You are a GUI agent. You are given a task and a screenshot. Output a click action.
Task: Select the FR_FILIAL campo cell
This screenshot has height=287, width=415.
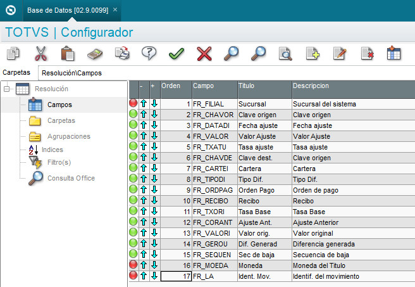click(214, 104)
